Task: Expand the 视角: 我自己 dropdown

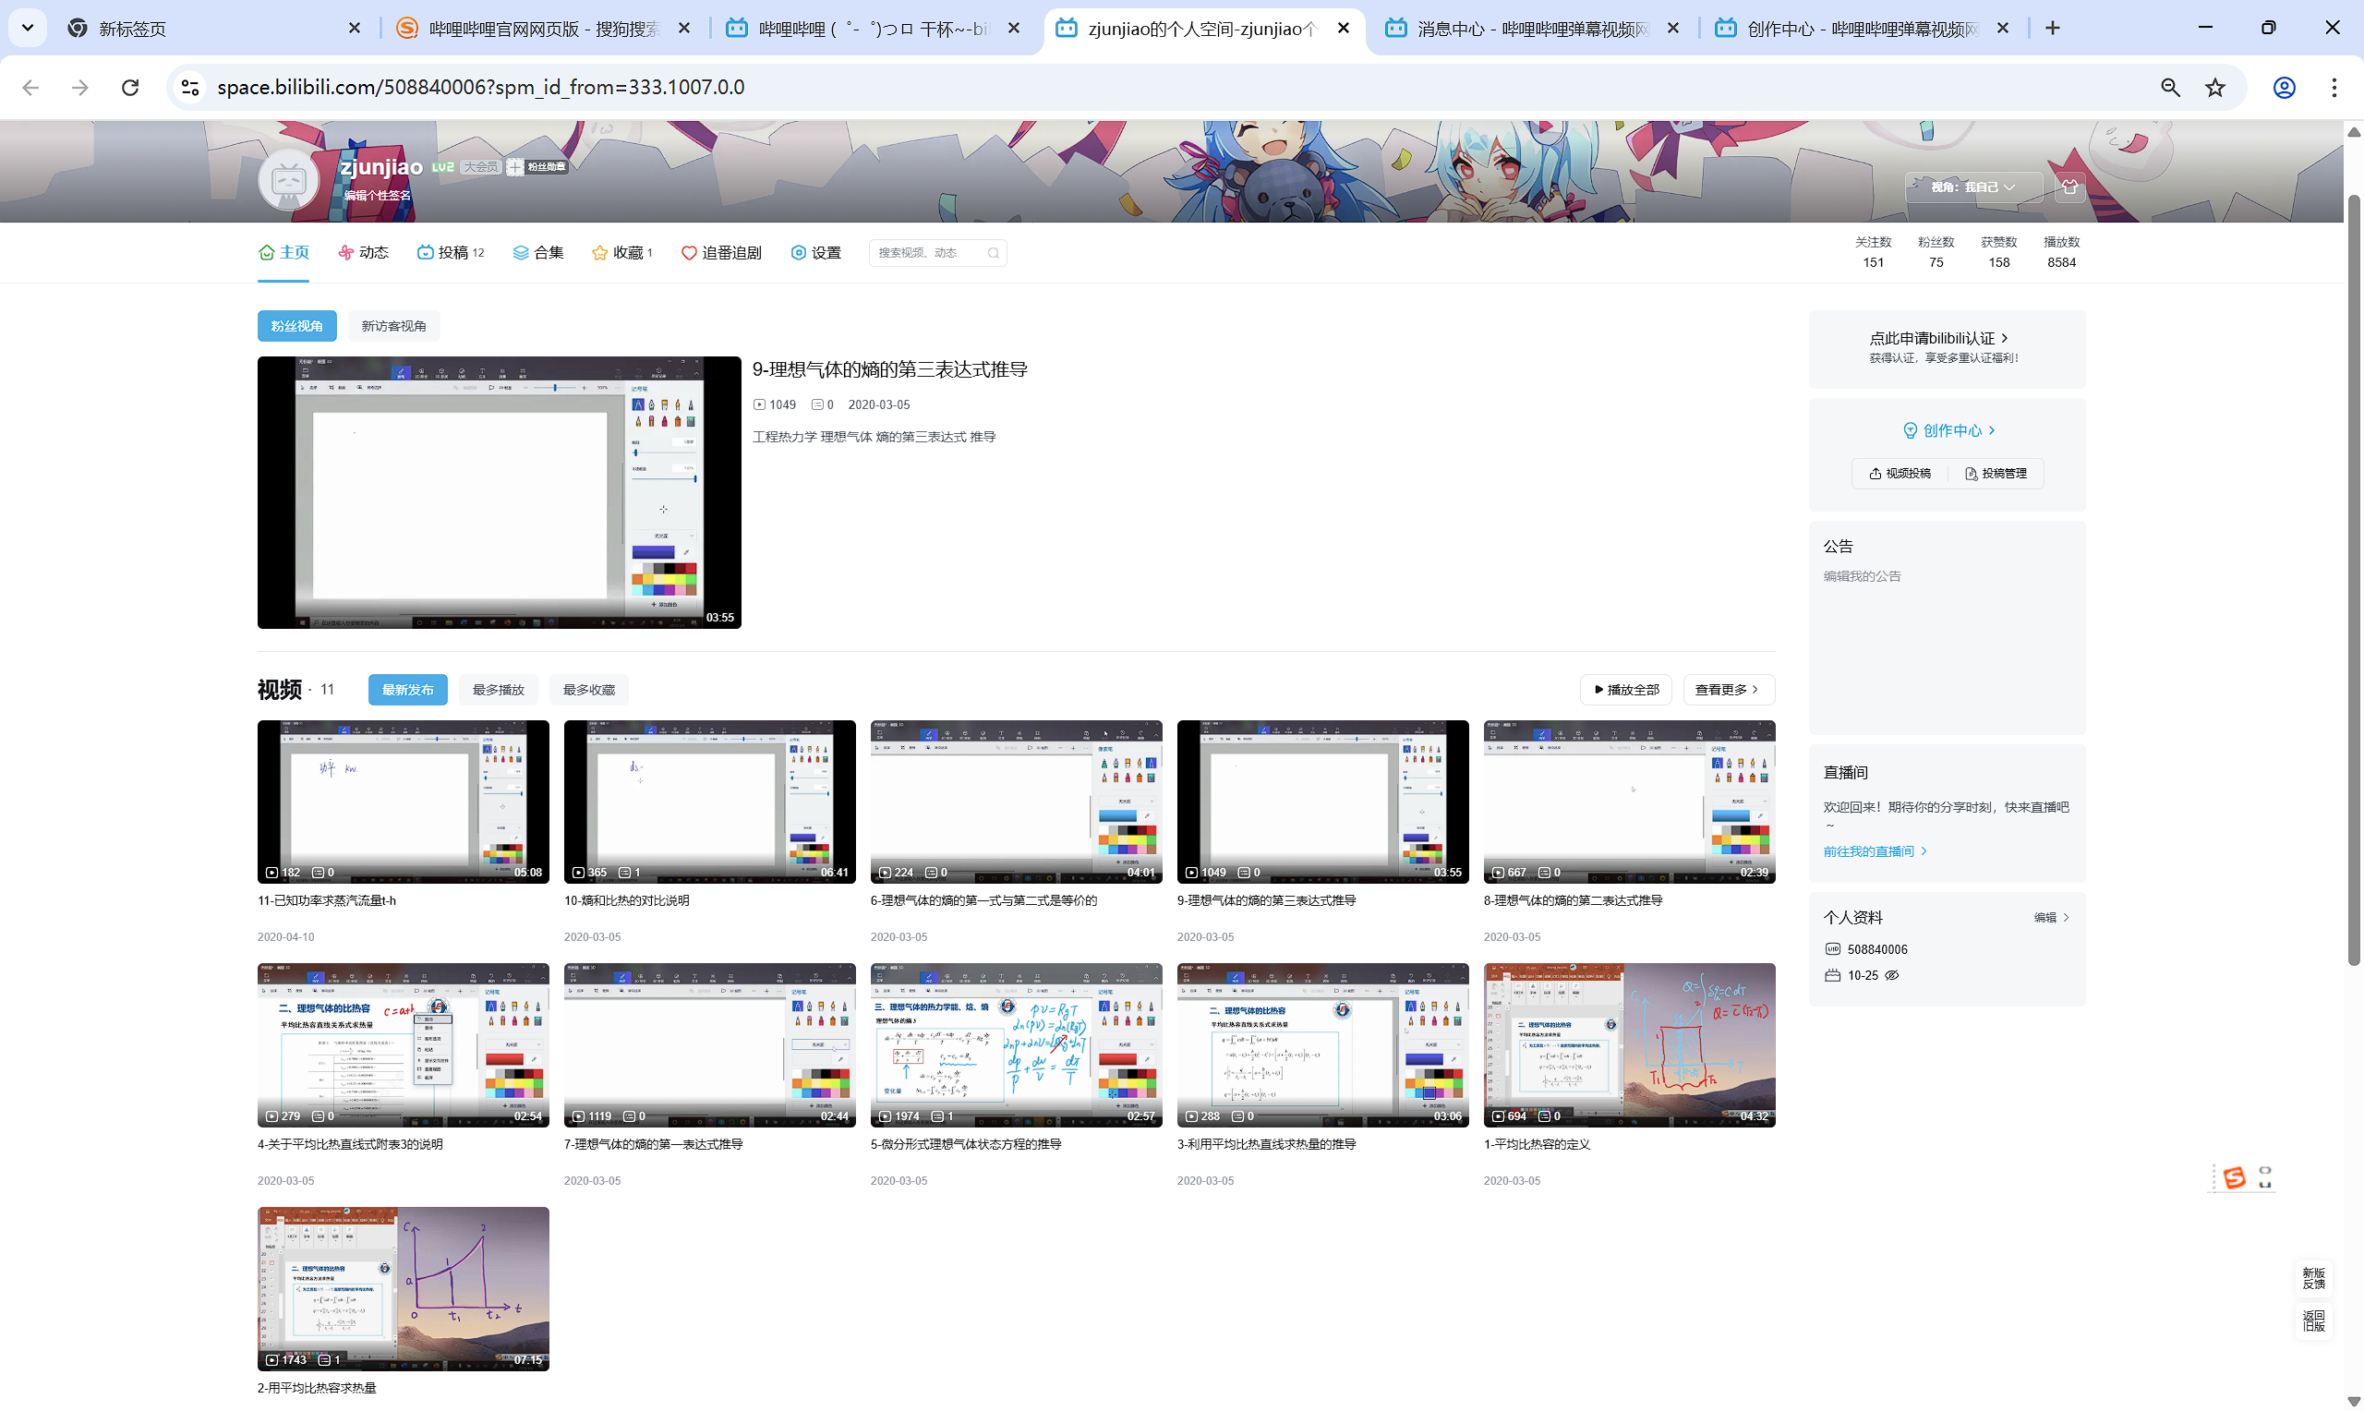Action: (1972, 187)
